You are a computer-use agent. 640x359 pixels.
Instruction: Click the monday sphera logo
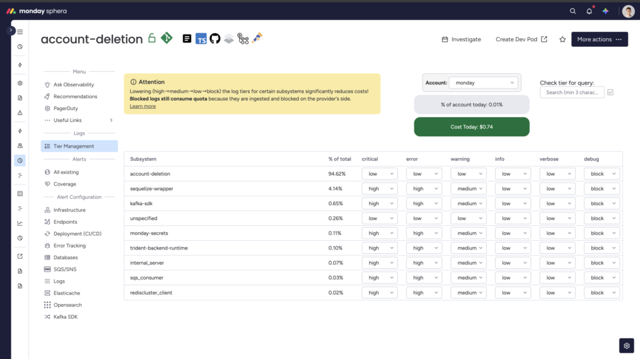tap(36, 11)
